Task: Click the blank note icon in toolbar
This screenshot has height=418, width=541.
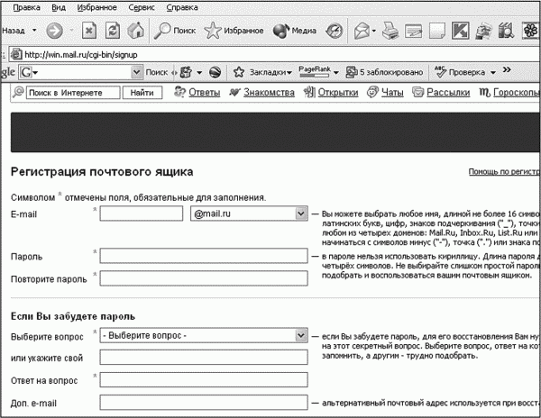Action: click(x=436, y=31)
